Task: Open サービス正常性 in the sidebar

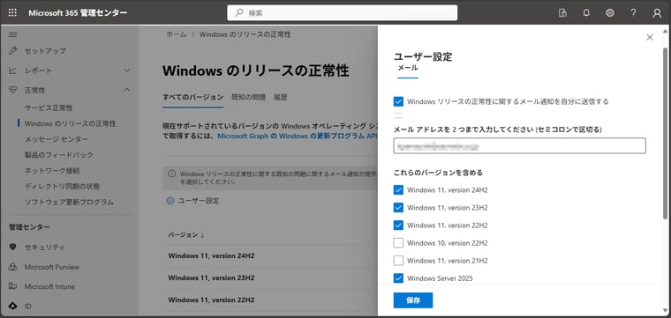Action: [49, 108]
